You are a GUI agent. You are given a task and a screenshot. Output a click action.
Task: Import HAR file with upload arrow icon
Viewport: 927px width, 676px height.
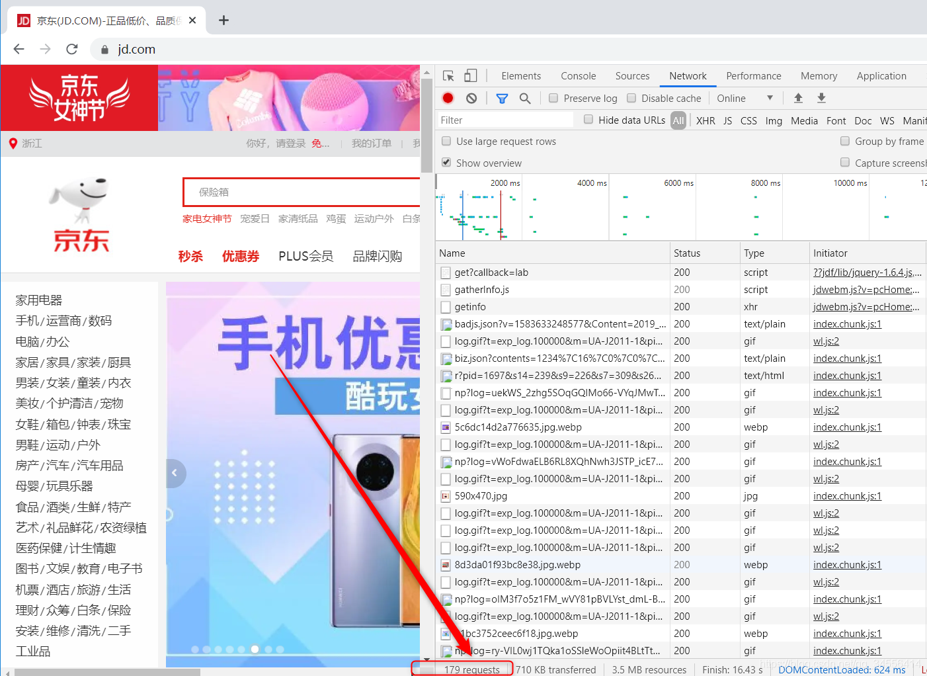coord(798,98)
